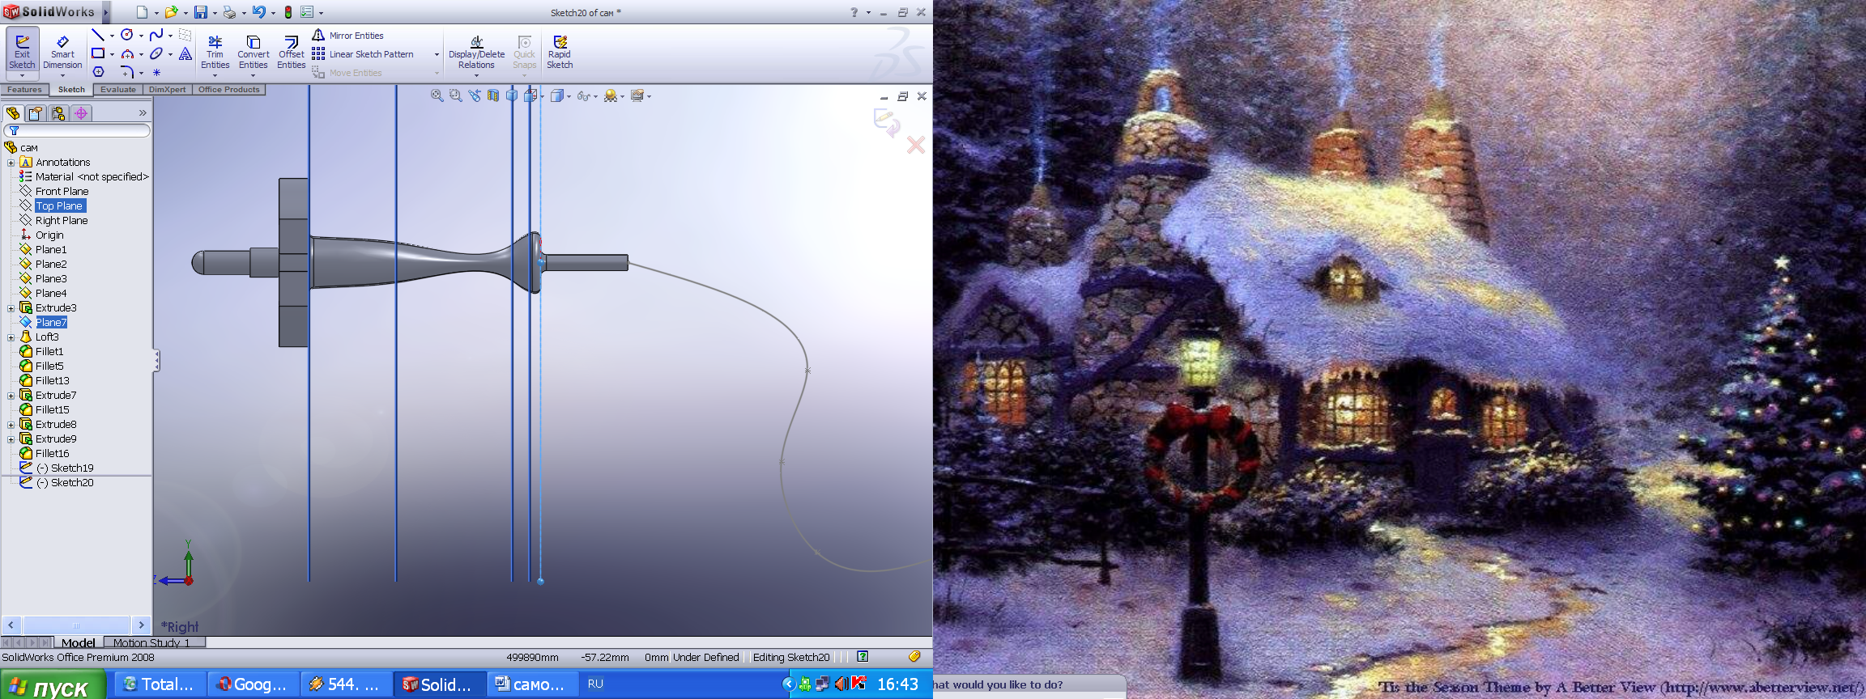
Task: Select the Text sketch tool
Action: [185, 53]
